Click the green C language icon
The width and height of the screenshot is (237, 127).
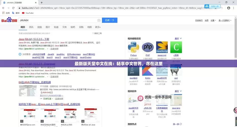point(176,47)
